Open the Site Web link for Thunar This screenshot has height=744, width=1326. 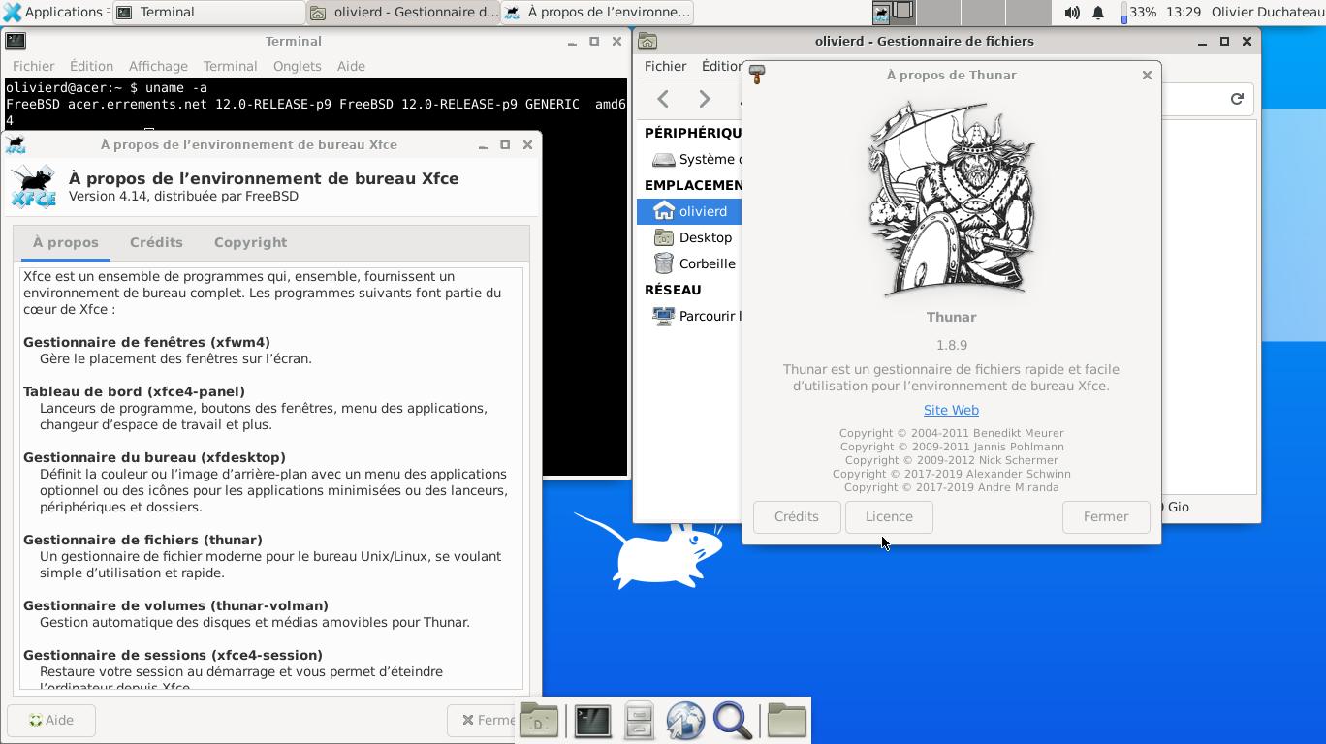[x=951, y=410]
